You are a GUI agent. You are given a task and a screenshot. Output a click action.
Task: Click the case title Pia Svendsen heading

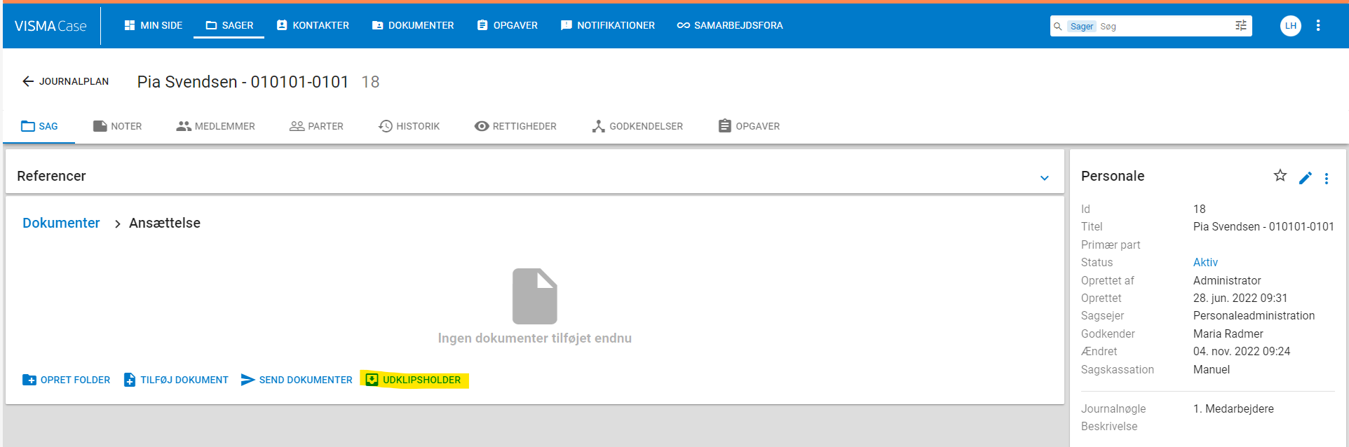click(x=243, y=82)
